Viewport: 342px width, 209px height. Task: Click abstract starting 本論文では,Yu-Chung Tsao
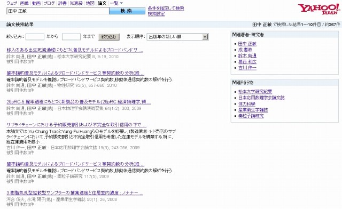pyautogui.click(x=91, y=136)
